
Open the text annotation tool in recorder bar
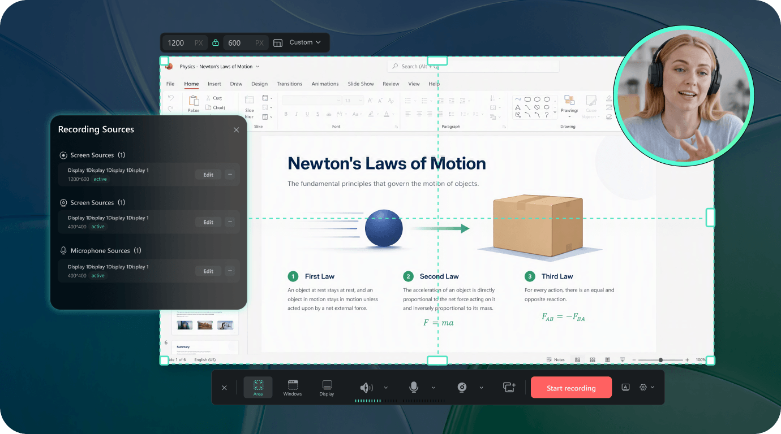625,387
